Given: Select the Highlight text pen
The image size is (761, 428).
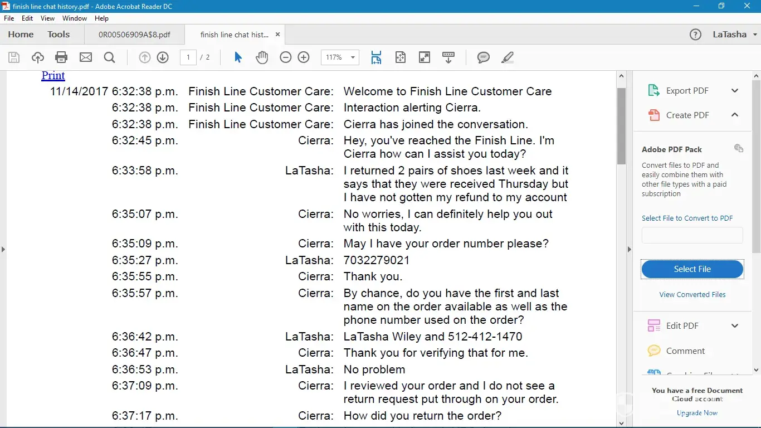Looking at the screenshot, I should tap(507, 57).
